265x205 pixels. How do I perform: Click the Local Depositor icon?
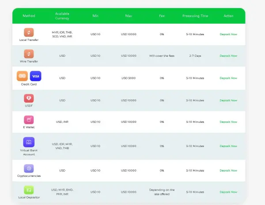coord(29,190)
